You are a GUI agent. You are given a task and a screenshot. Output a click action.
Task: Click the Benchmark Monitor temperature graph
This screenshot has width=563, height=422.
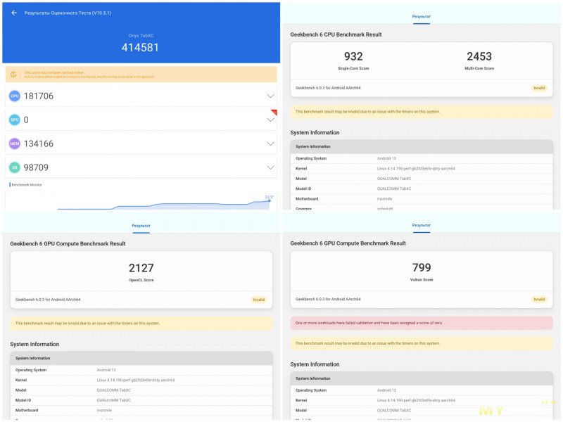(x=141, y=202)
